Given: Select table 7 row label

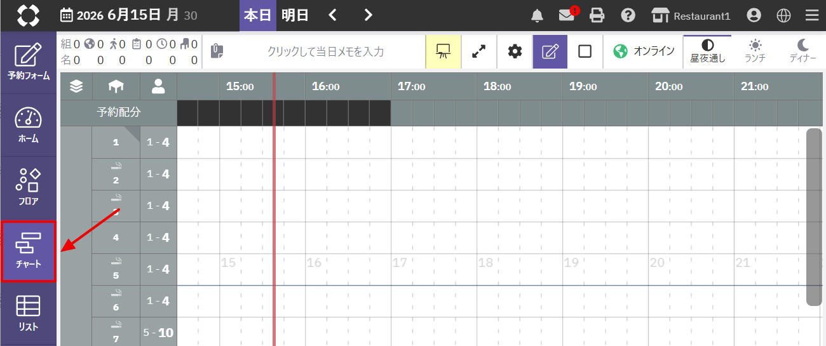Looking at the screenshot, I should (116, 332).
